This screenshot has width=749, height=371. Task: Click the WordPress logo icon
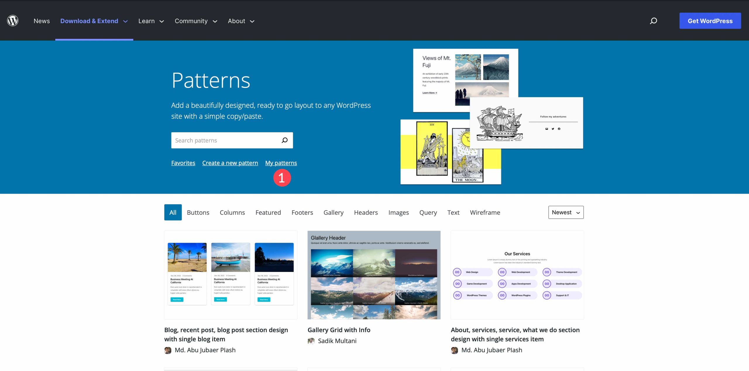(13, 20)
